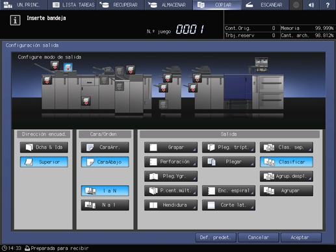Select the far-left finisher output tray icon
Viewport: 336px width, 252px height.
47,80
